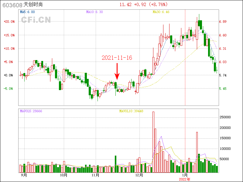Select the price quote 11.42 +0.92 (+8.76%)
Viewport: 243px width, 182px height.
point(143,5)
